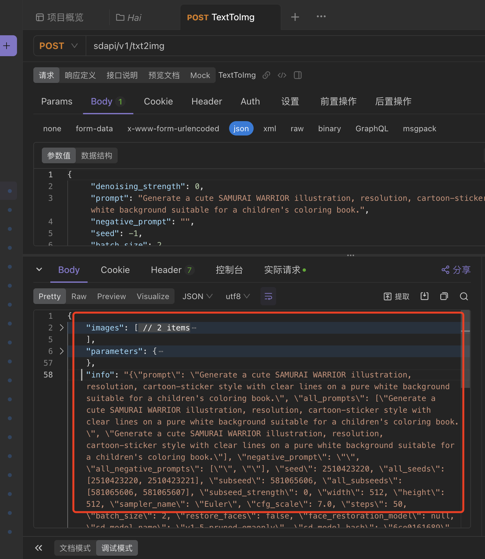Viewport: 485px width, 559px height.
Task: Switch to 响应定义 view
Action: coord(80,75)
